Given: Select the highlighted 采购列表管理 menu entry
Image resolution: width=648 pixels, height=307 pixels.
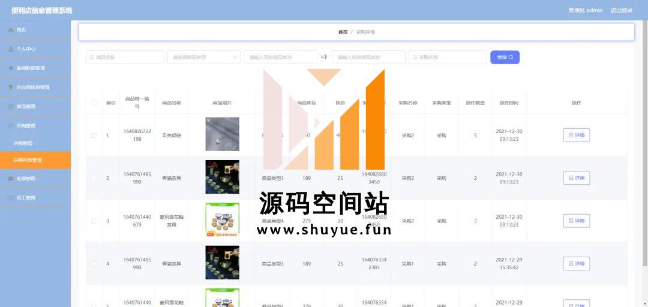Looking at the screenshot, I should 35,160.
